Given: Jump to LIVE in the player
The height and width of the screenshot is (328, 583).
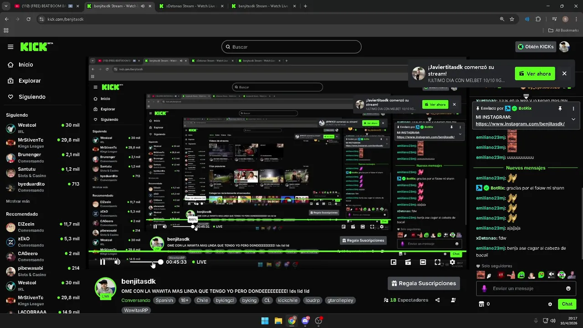Looking at the screenshot, I should tap(199, 262).
